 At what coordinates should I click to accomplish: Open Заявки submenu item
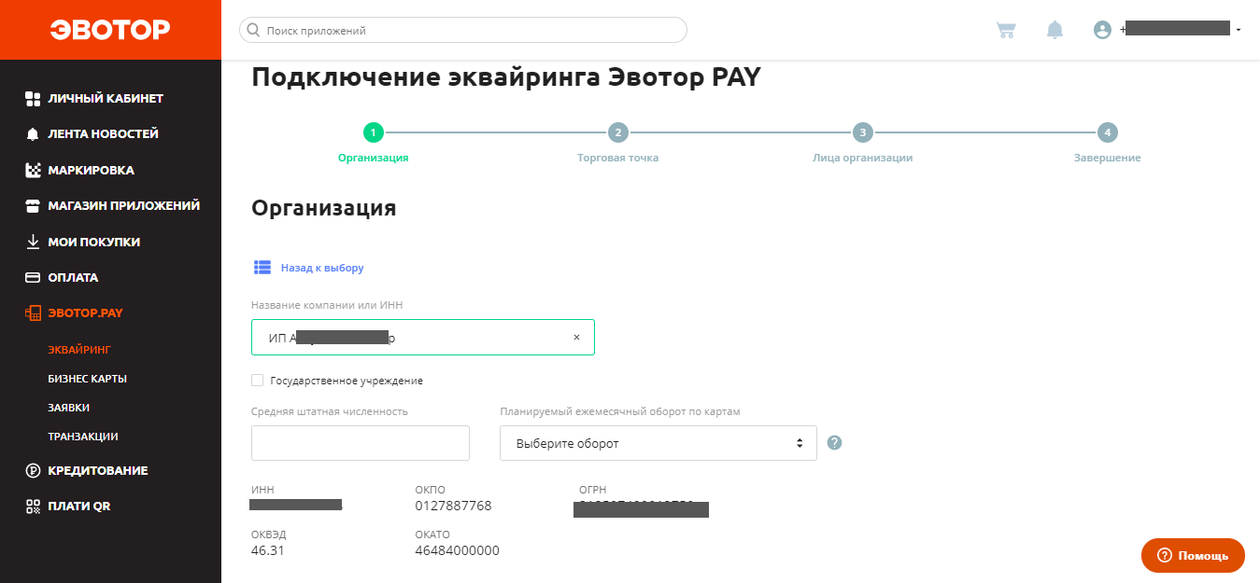tap(68, 408)
